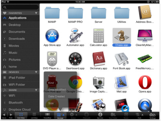Open the Server folder
Image resolution: width=161 pixels, height=121 pixels.
tap(98, 13)
